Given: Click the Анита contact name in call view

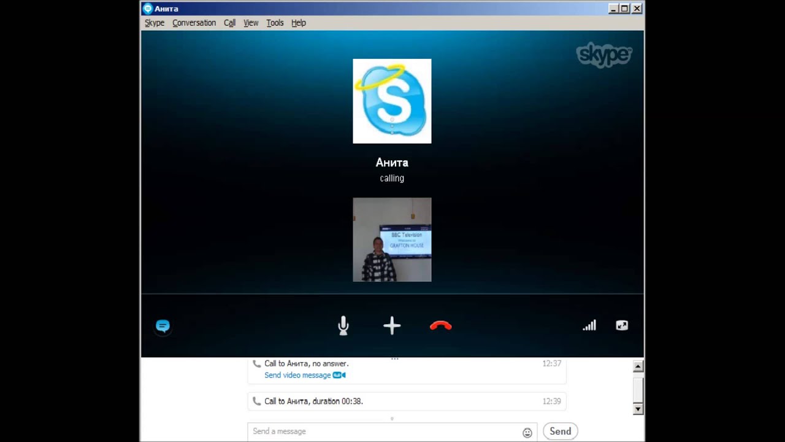Looking at the screenshot, I should click(392, 163).
